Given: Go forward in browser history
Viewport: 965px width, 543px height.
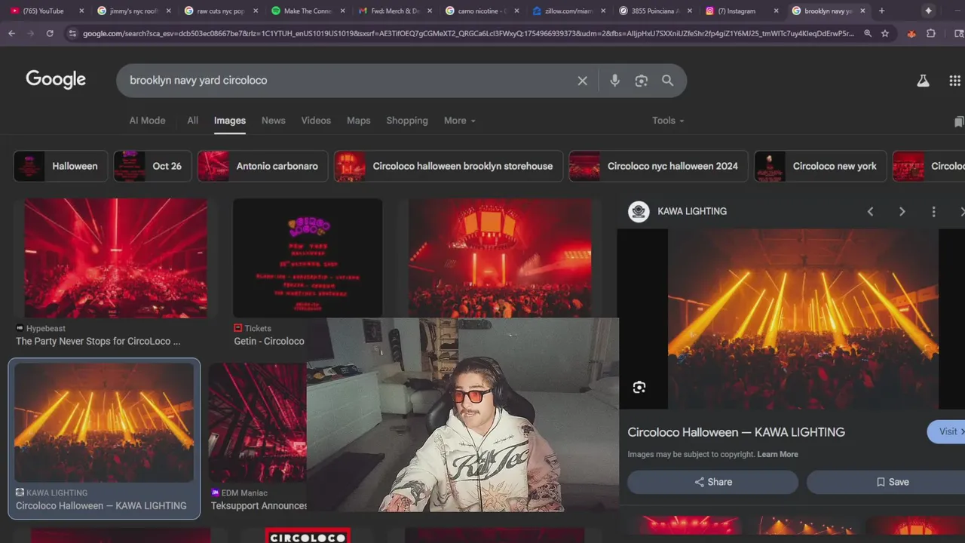Looking at the screenshot, I should [30, 34].
